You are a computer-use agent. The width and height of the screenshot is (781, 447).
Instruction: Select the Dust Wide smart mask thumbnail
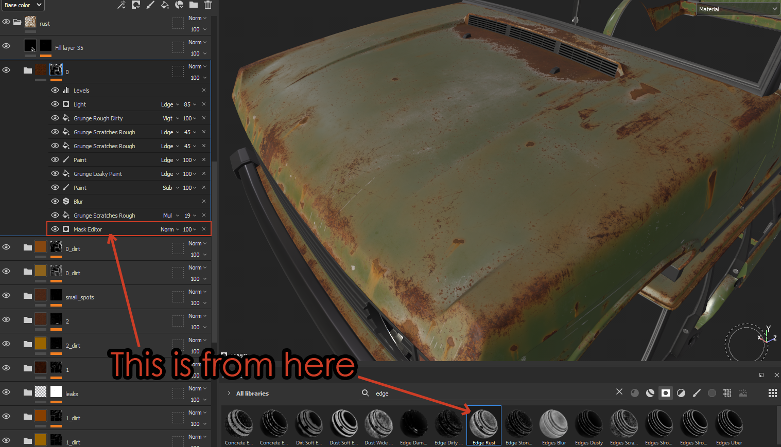click(x=378, y=425)
